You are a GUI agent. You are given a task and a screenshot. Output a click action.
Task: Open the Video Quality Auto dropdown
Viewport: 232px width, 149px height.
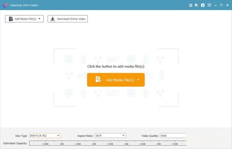coord(173,135)
